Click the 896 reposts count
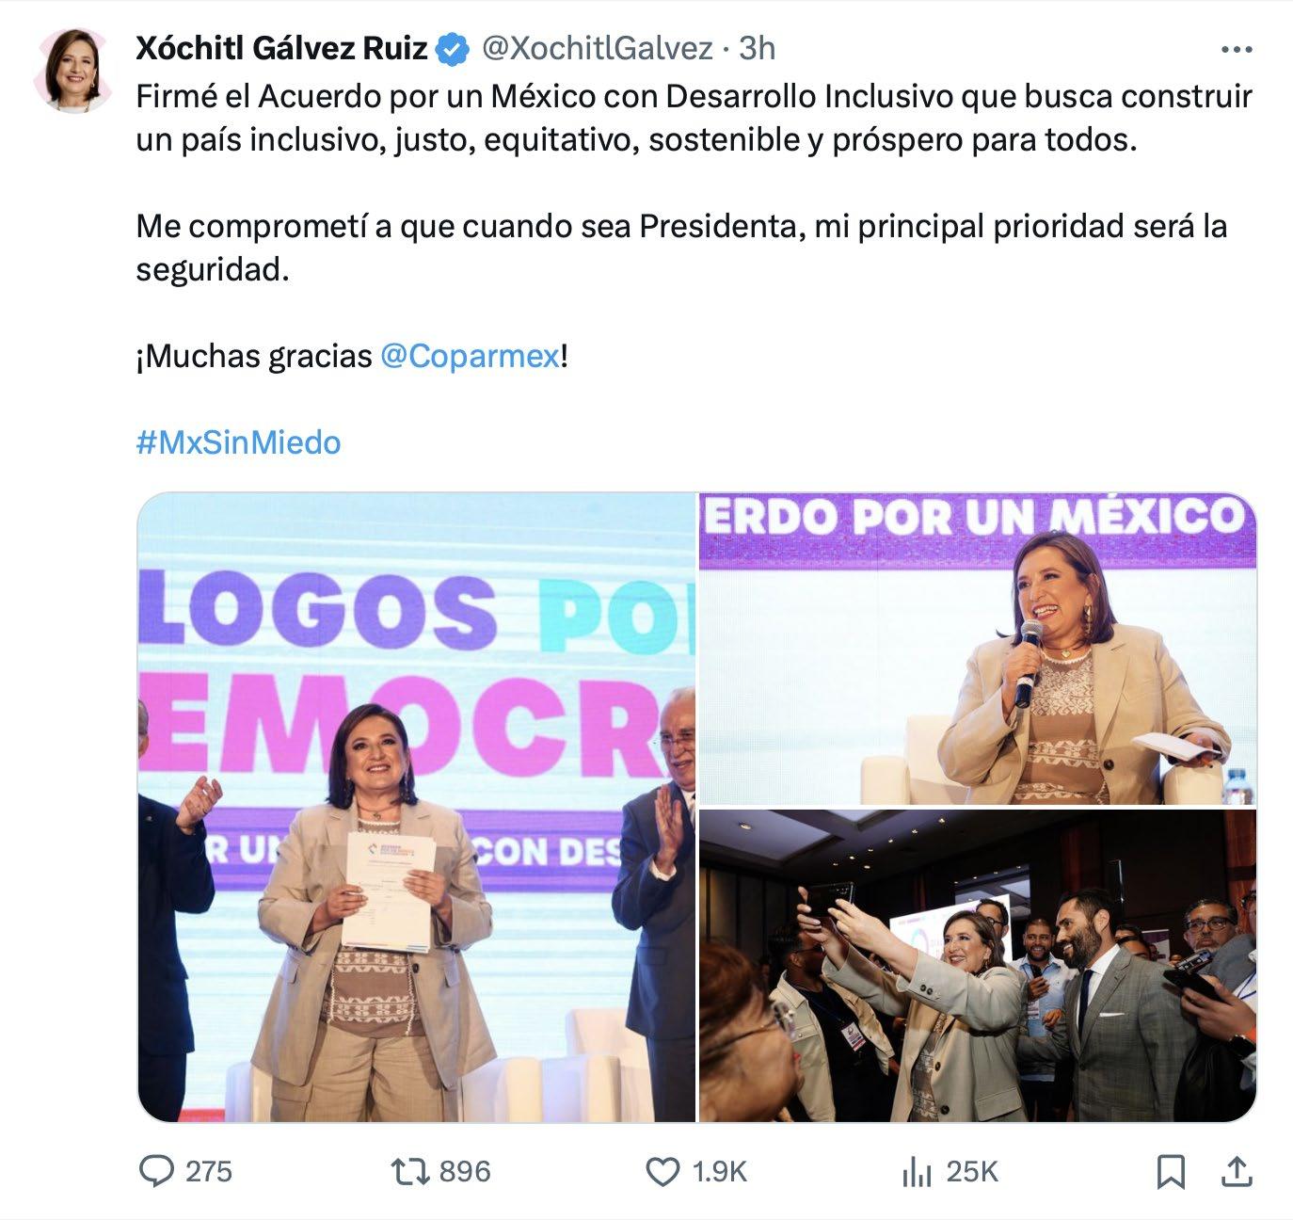This screenshot has width=1293, height=1220. [x=465, y=1172]
